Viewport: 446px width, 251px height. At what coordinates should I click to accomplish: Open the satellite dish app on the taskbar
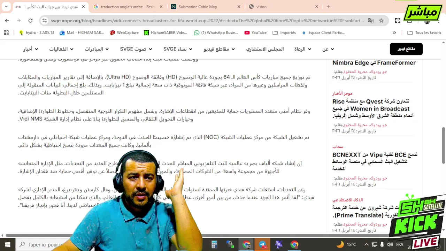coord(278,244)
